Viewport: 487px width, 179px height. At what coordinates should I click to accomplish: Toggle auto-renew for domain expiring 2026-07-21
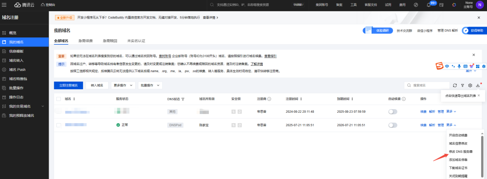(x=393, y=125)
